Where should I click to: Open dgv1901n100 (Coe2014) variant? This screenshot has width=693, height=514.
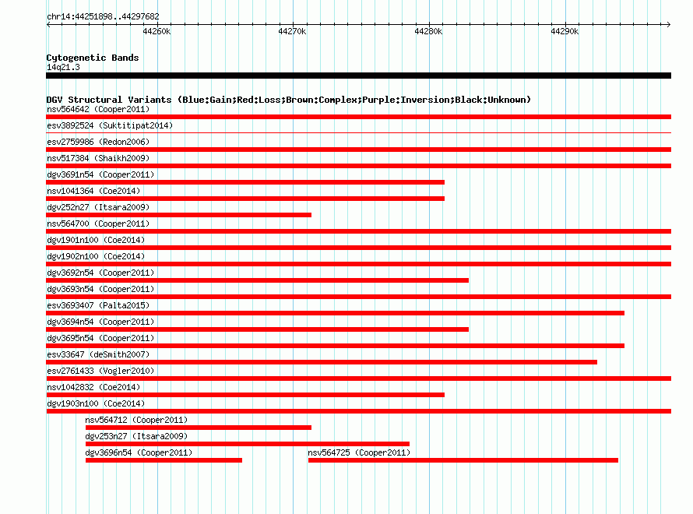click(96, 240)
